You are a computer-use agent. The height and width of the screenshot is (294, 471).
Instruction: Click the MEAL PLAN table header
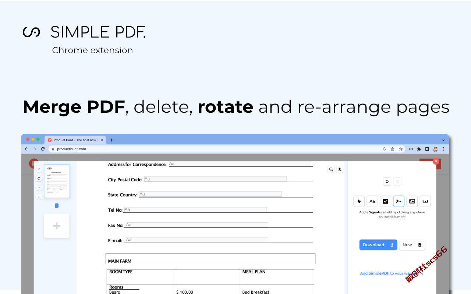point(254,272)
